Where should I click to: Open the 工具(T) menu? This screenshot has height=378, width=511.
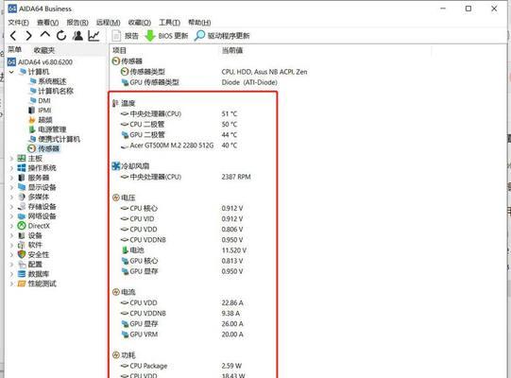tap(169, 22)
